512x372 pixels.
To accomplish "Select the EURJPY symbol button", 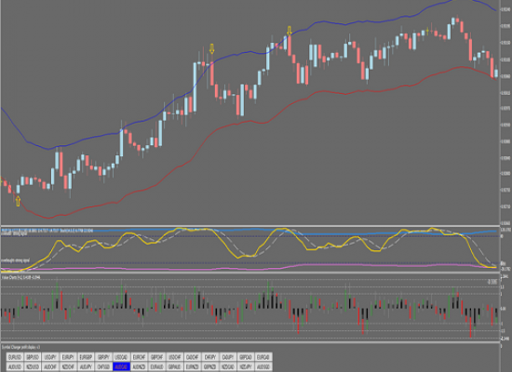I will [x=68, y=357].
